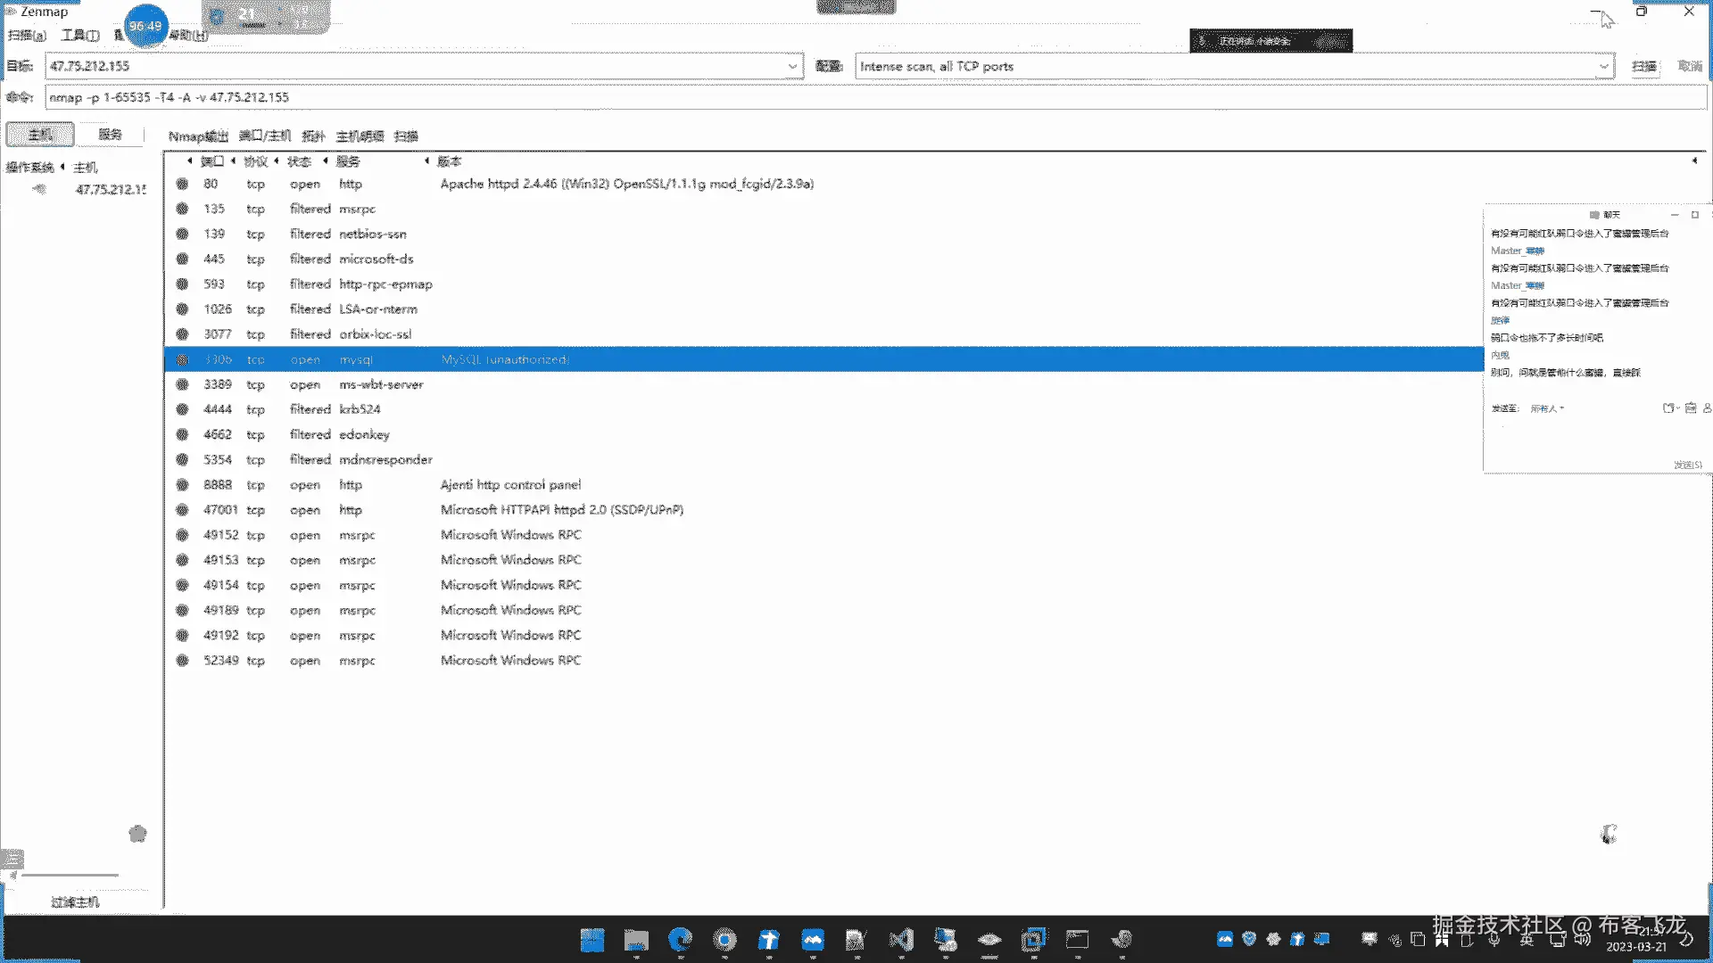Open Microsoft Edge from the taskbar
The image size is (1713, 963).
tap(680, 939)
